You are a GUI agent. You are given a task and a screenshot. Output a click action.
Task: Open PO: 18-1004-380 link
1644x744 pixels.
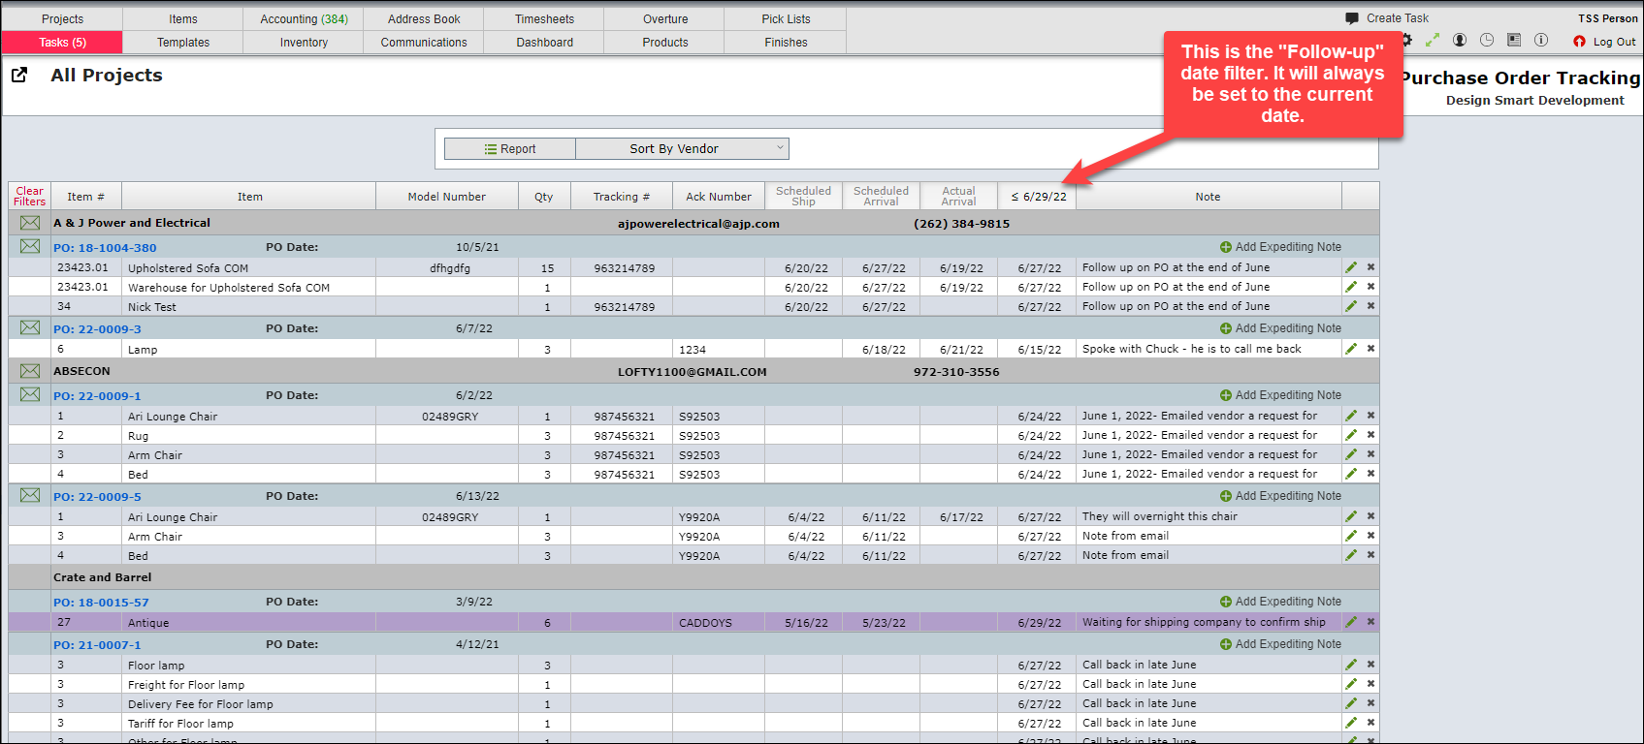pyautogui.click(x=105, y=248)
